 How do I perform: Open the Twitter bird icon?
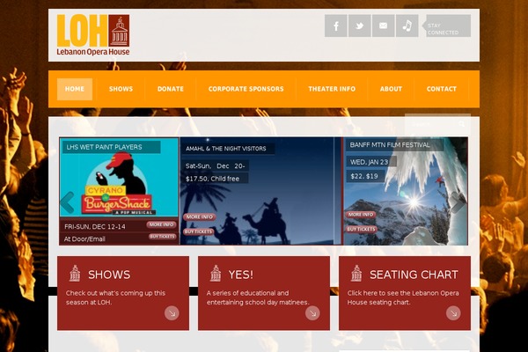[360, 26]
